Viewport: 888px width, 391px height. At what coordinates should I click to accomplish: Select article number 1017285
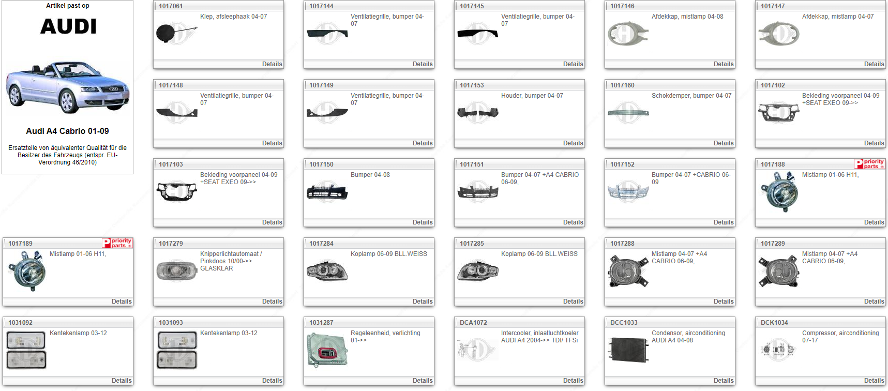[x=472, y=244]
